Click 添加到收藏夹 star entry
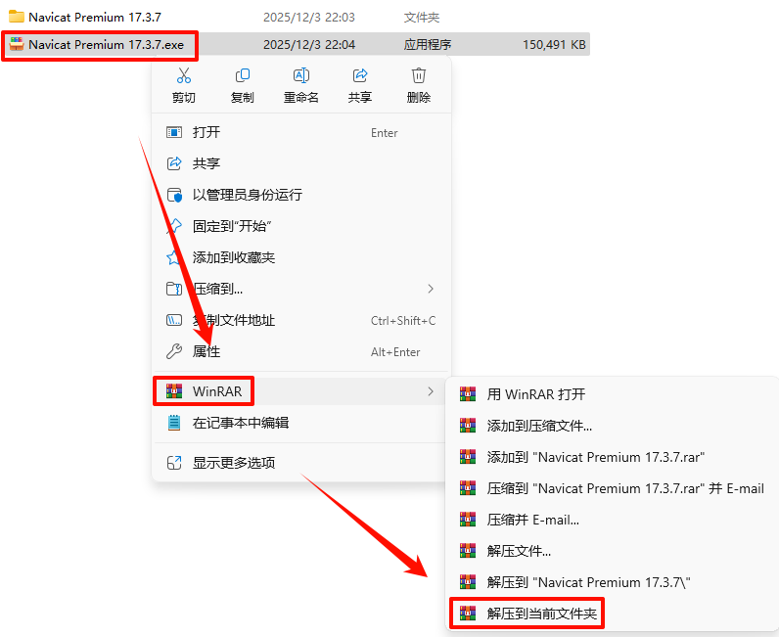This screenshot has height=637, width=779. click(x=301, y=257)
